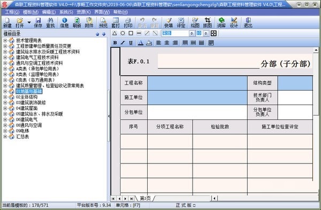Click the 打开 (Open) folder icon
Screen dimensions: 321x210
pos(20,22)
